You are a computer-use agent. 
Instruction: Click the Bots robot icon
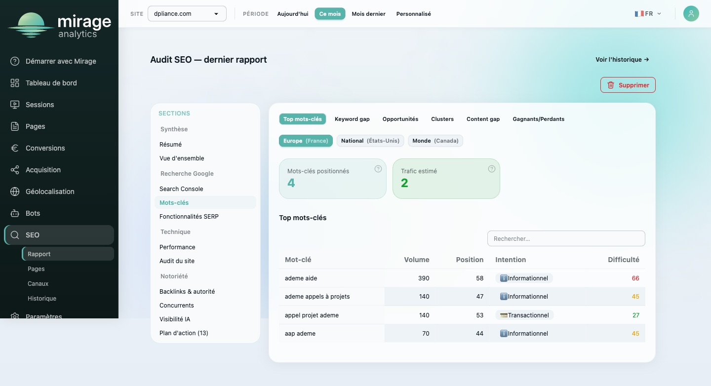tap(15, 213)
